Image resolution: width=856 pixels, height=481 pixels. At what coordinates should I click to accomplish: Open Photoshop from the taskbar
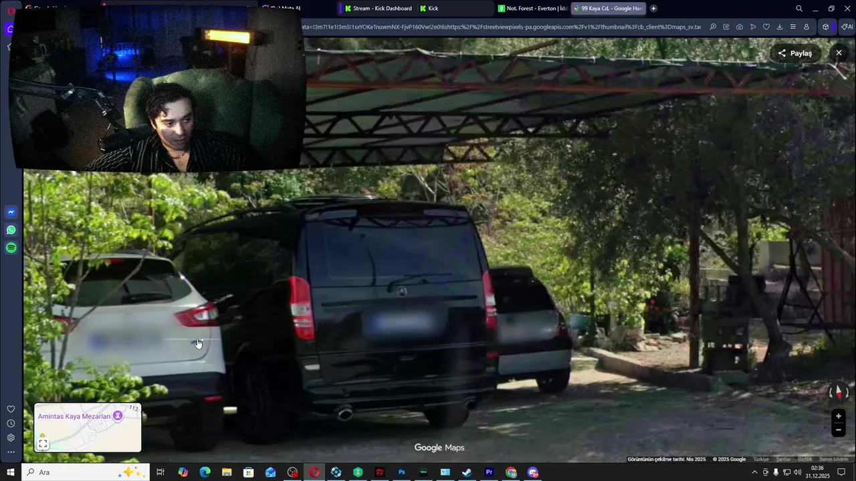[401, 472]
